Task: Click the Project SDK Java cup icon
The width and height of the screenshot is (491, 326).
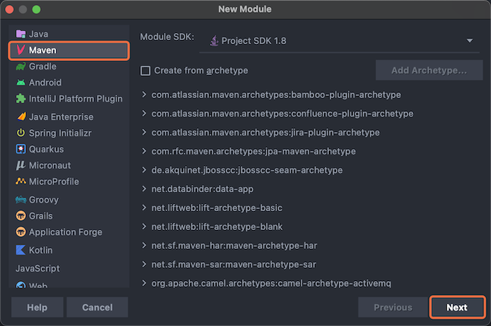Action: 214,41
